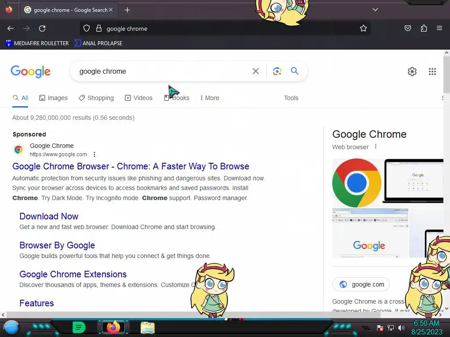Image resolution: width=450 pixels, height=337 pixels.
Task: Expand the More search filters
Action: (x=210, y=98)
